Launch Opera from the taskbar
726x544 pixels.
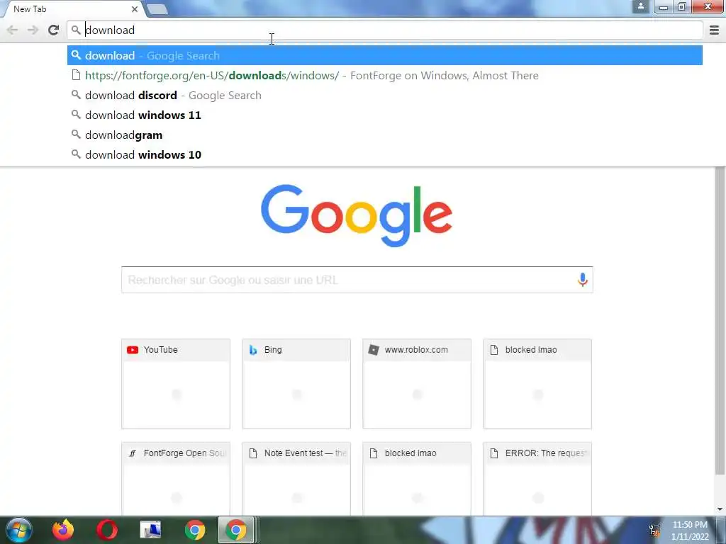click(107, 530)
